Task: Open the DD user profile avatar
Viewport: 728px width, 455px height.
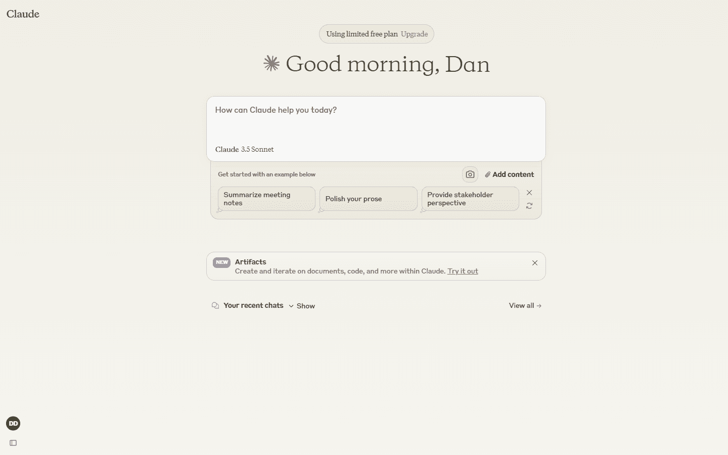Action: pyautogui.click(x=13, y=424)
